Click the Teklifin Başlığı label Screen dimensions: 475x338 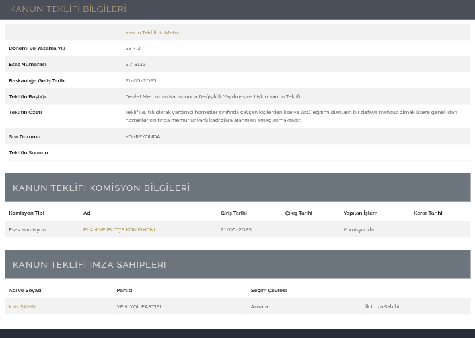tap(27, 97)
